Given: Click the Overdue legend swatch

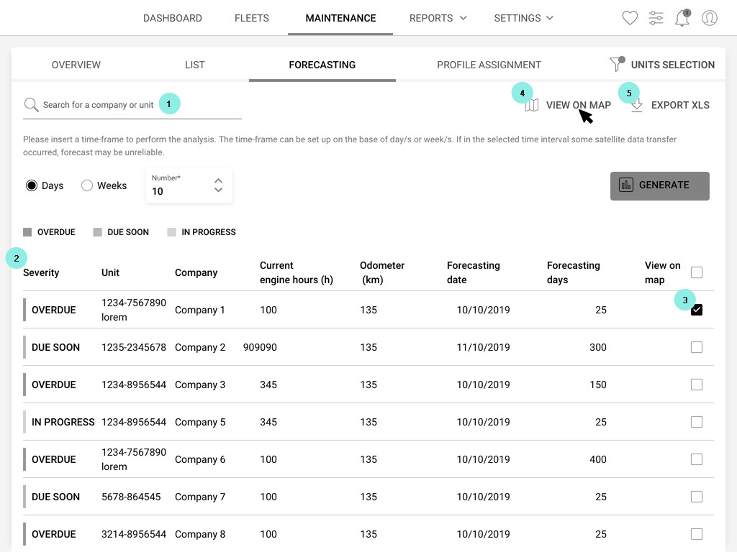Looking at the screenshot, I should point(27,232).
